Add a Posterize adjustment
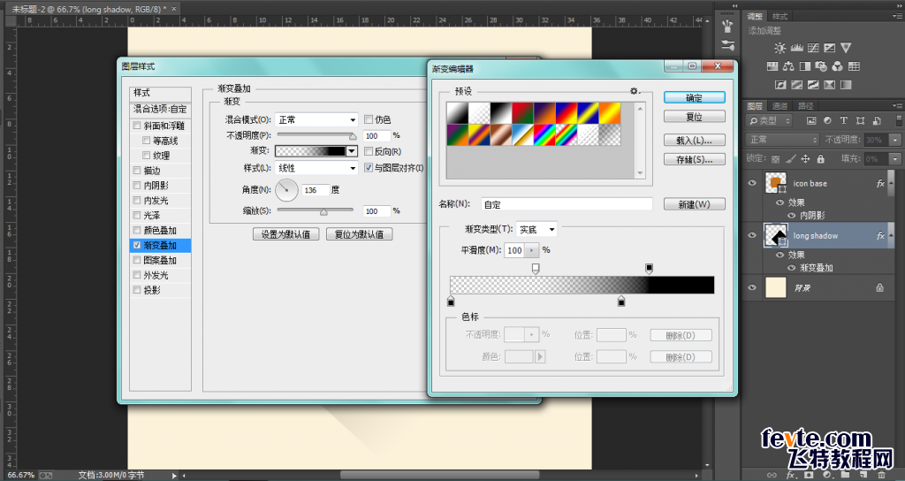 pos(796,85)
